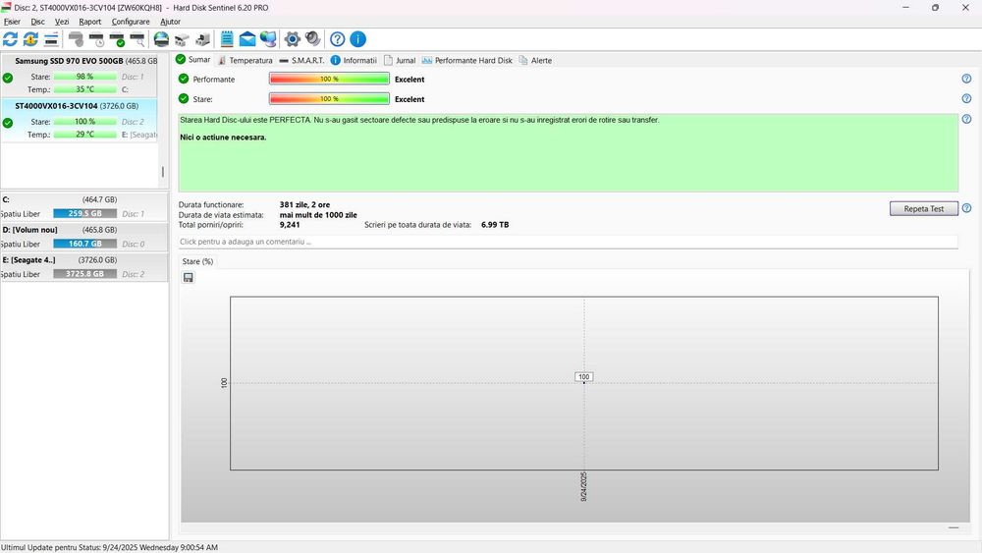The height and width of the screenshot is (553, 982).
Task: Click the 100 data point label on chart
Action: click(583, 377)
